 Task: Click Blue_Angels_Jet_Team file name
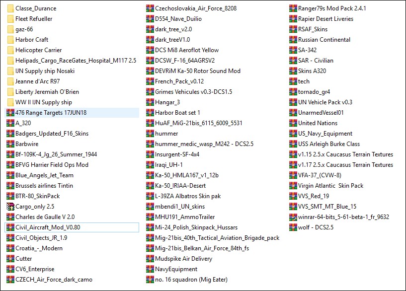45,175
